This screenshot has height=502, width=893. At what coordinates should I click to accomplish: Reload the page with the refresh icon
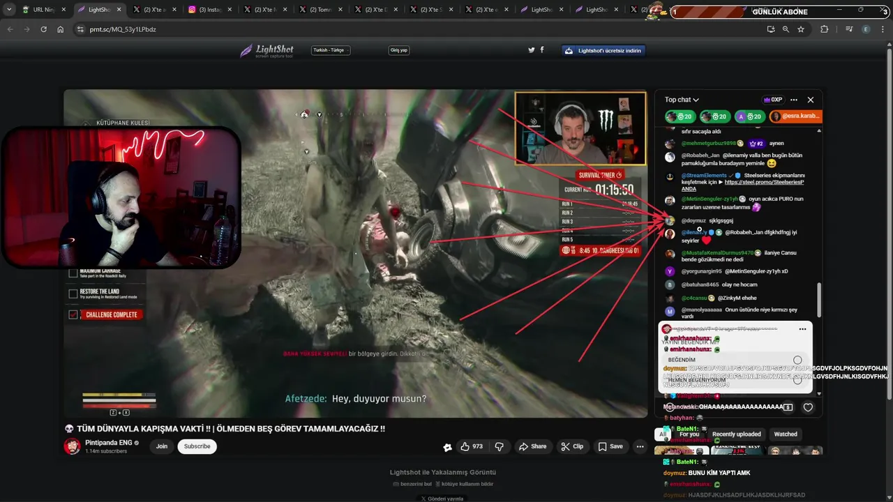[x=43, y=29]
